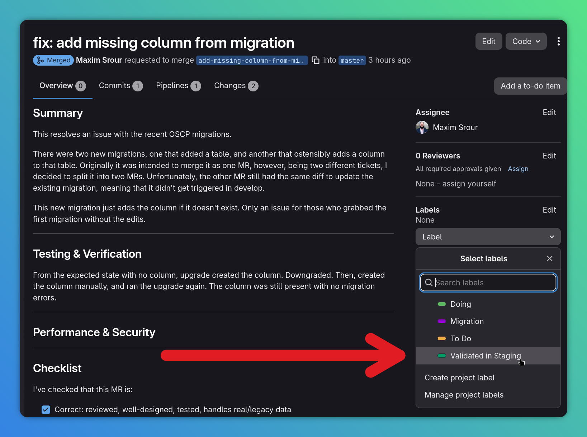Pick the Validated in Staging label

tap(485, 356)
